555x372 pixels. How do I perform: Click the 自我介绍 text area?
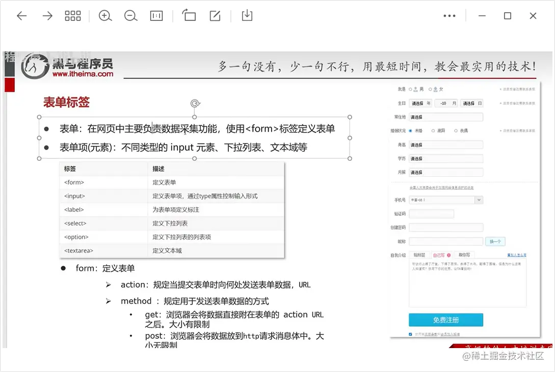pos(467,283)
